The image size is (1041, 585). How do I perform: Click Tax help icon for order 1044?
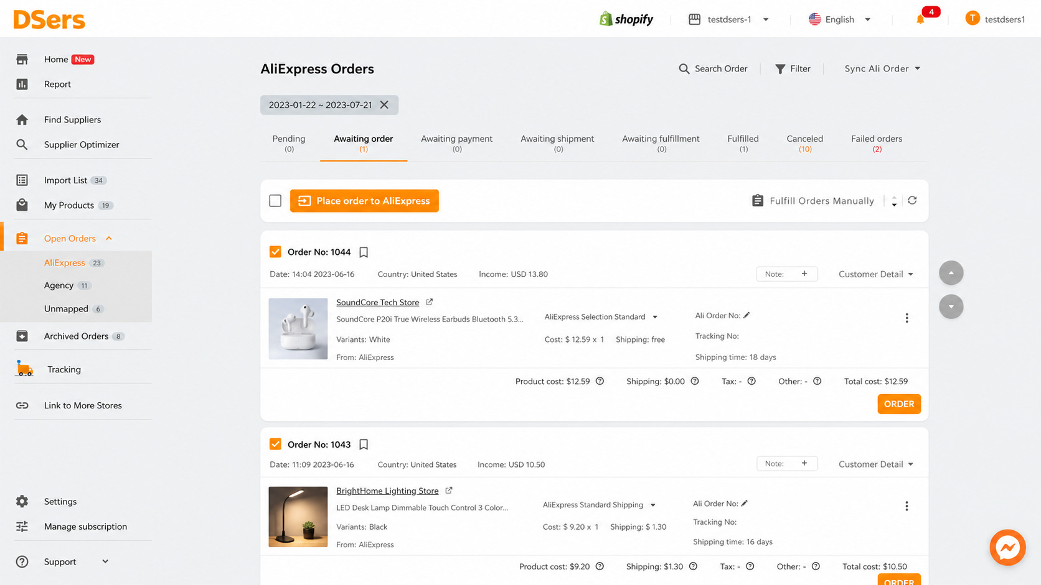[x=751, y=381]
